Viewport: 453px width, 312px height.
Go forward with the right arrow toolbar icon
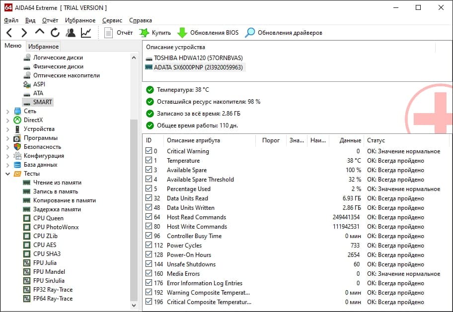click(x=24, y=33)
